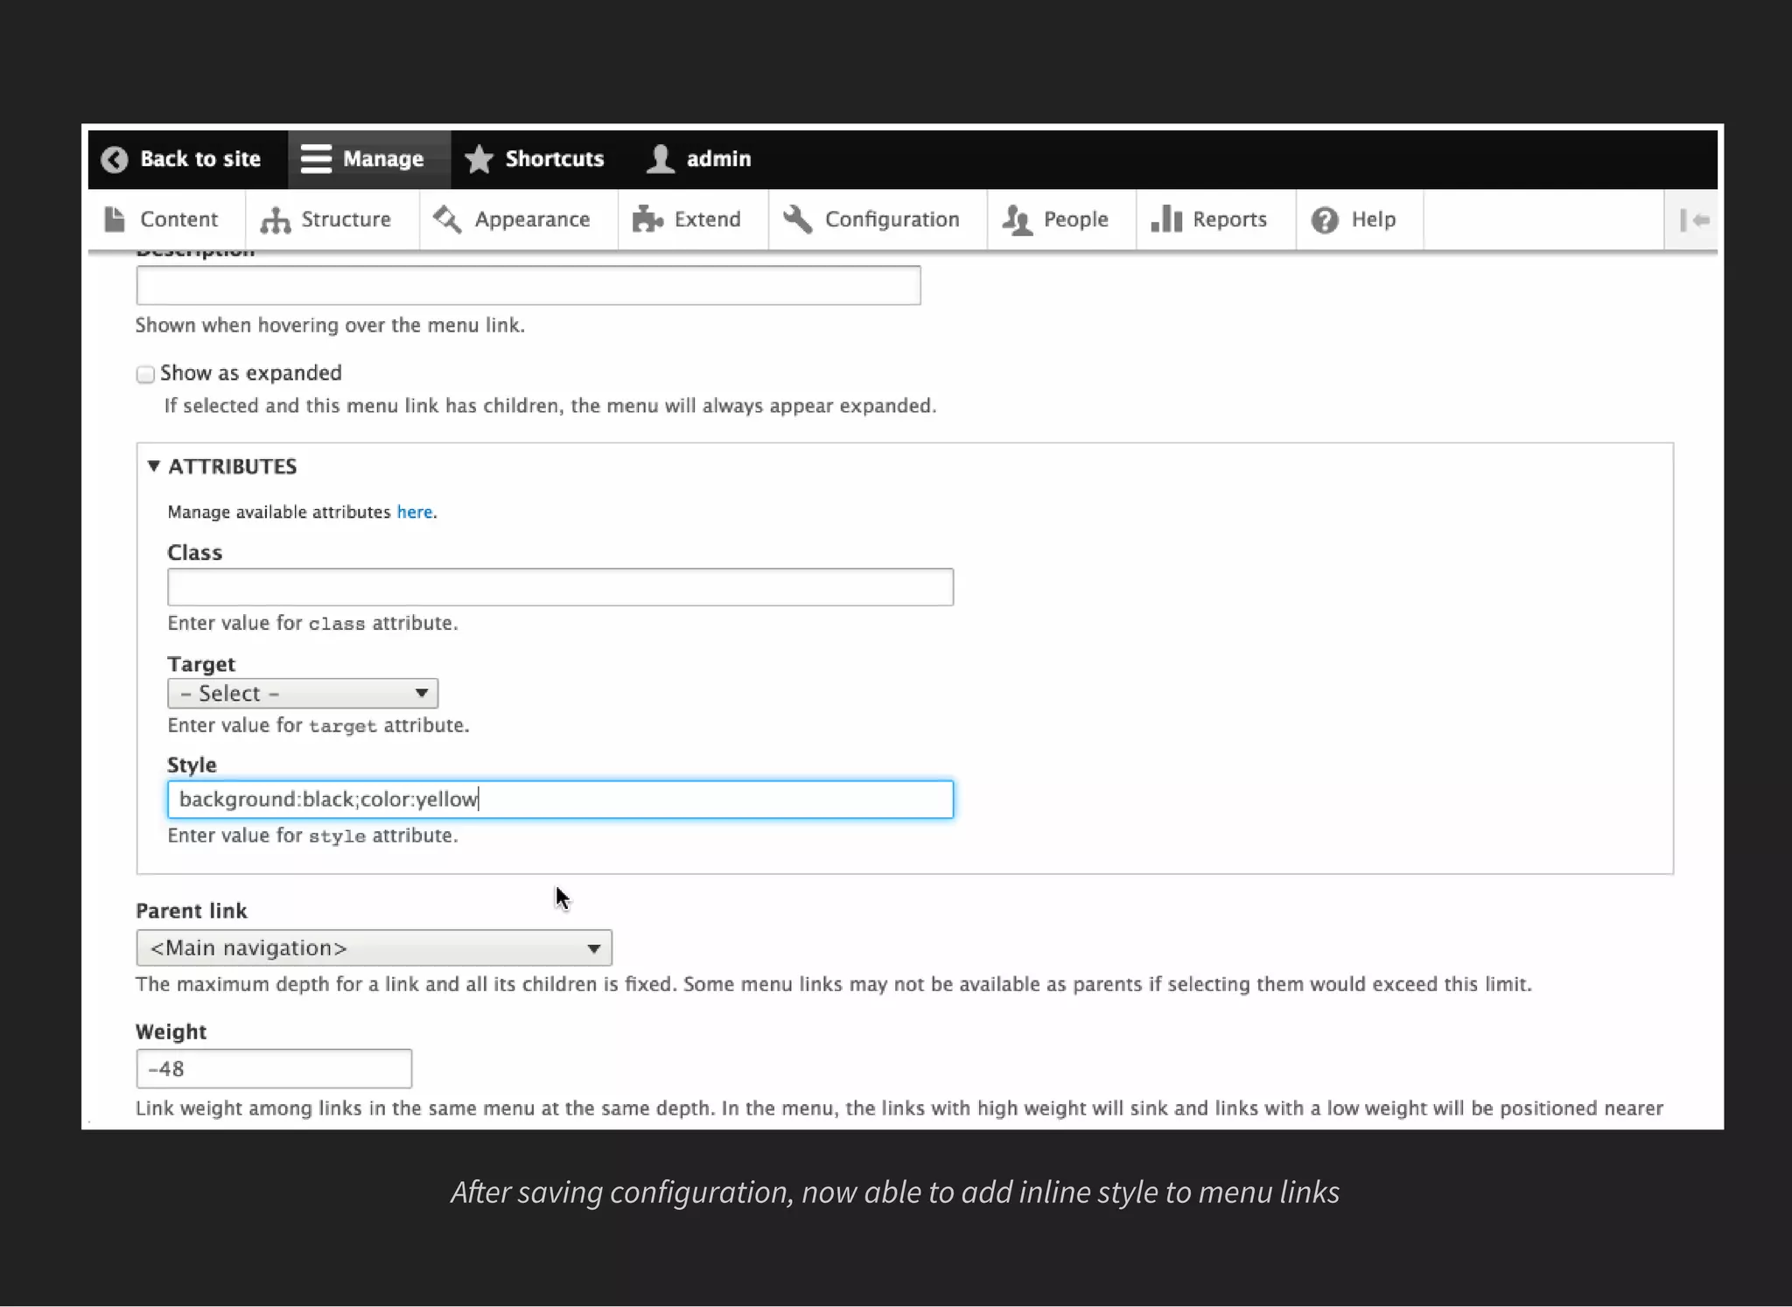Click the Structure hierarchy icon
Viewport: 1792px width, 1307px height.
tap(275, 220)
